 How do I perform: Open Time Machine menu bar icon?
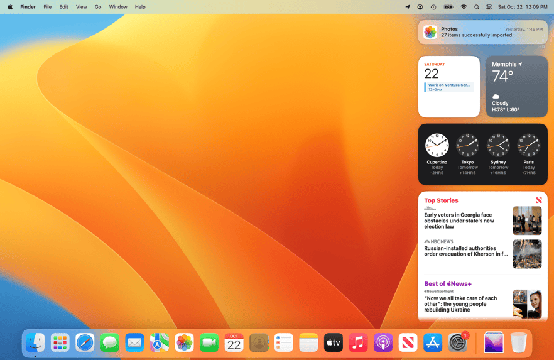pos(433,7)
